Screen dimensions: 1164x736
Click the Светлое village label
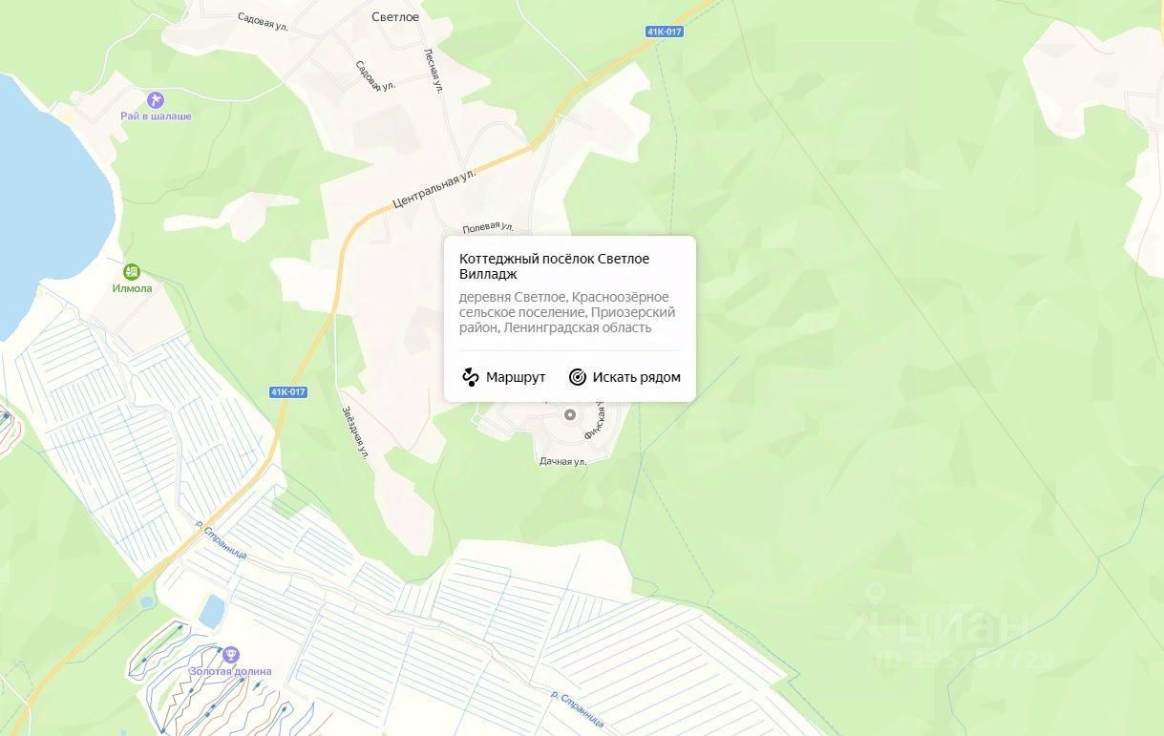pyautogui.click(x=395, y=17)
